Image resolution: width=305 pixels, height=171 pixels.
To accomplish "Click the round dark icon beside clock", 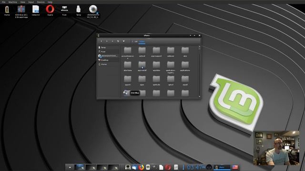I will (209, 167).
